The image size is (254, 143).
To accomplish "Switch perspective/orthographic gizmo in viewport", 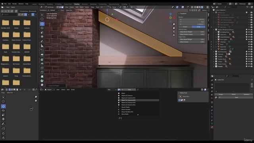I will coord(174,35).
